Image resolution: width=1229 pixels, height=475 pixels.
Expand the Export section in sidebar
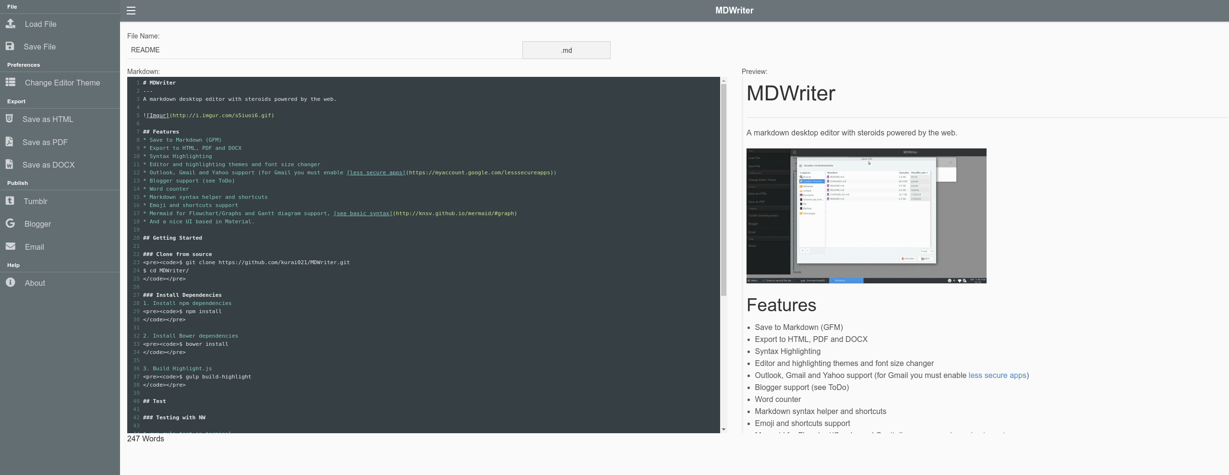16,101
